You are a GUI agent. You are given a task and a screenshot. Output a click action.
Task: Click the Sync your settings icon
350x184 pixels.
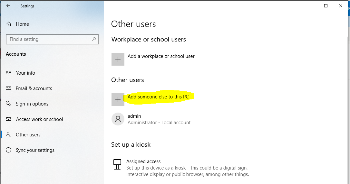pos(8,150)
